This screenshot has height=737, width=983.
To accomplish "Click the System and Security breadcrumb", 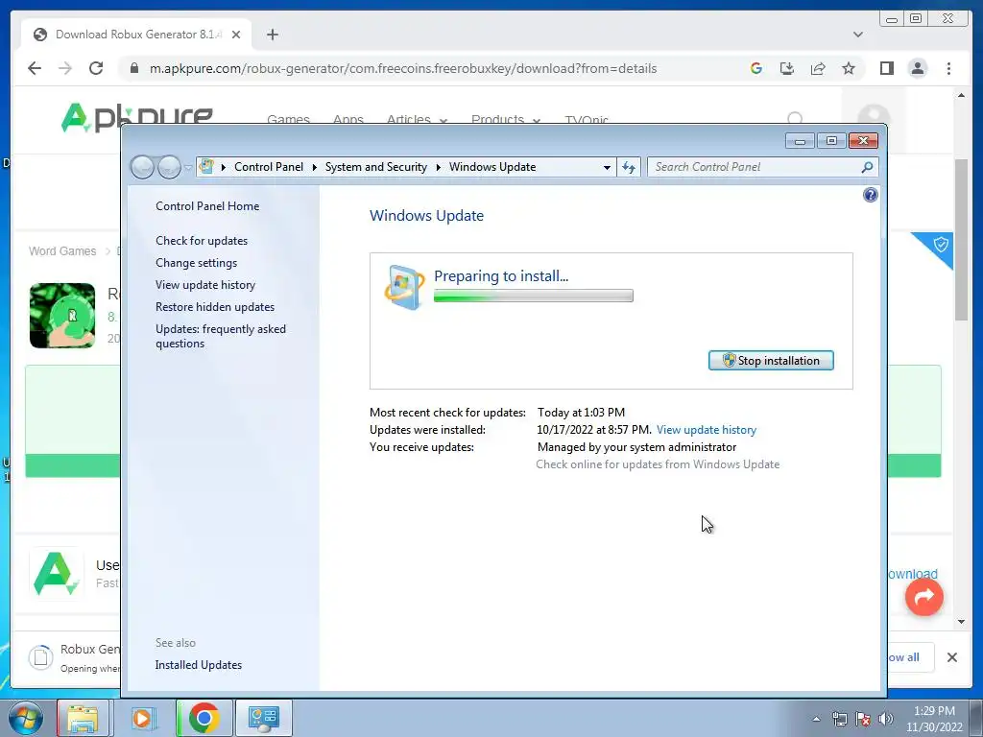I will pos(375,167).
